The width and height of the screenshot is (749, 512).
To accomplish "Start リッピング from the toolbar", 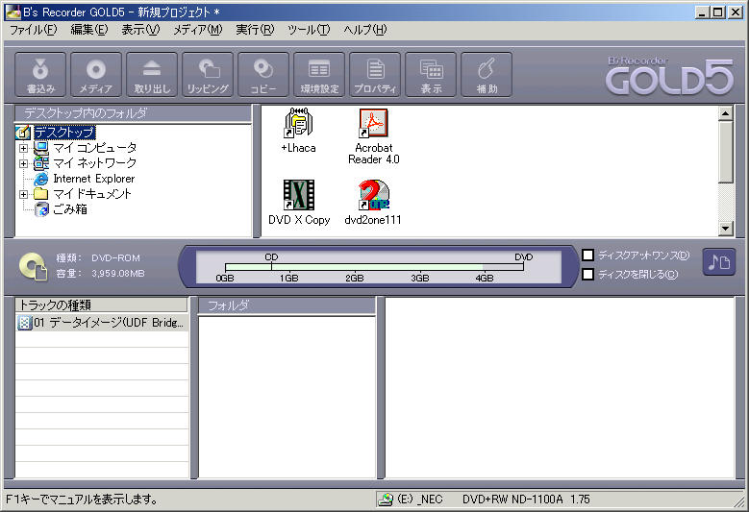I will (x=208, y=75).
